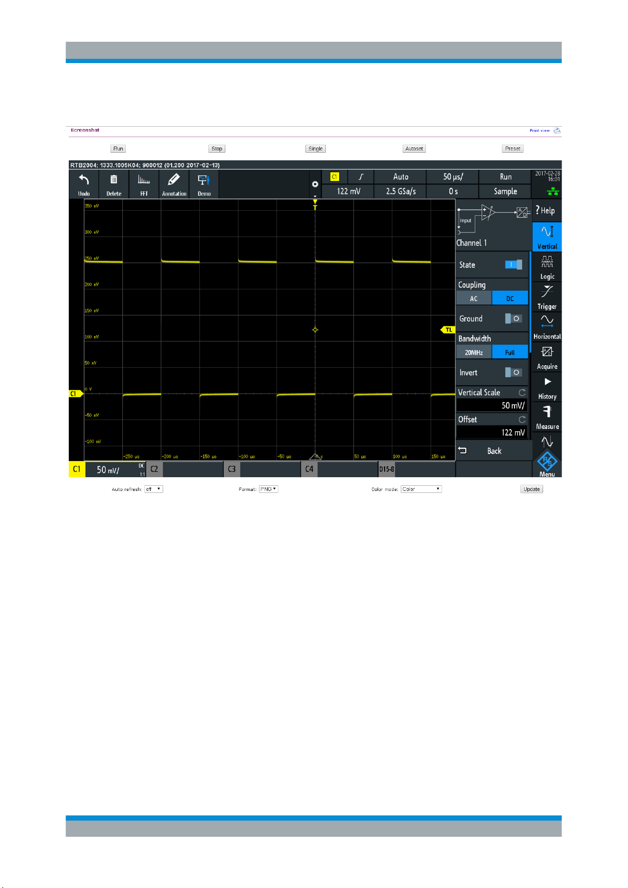
Task: Open toolbar settings gear icon
Action: (315, 184)
